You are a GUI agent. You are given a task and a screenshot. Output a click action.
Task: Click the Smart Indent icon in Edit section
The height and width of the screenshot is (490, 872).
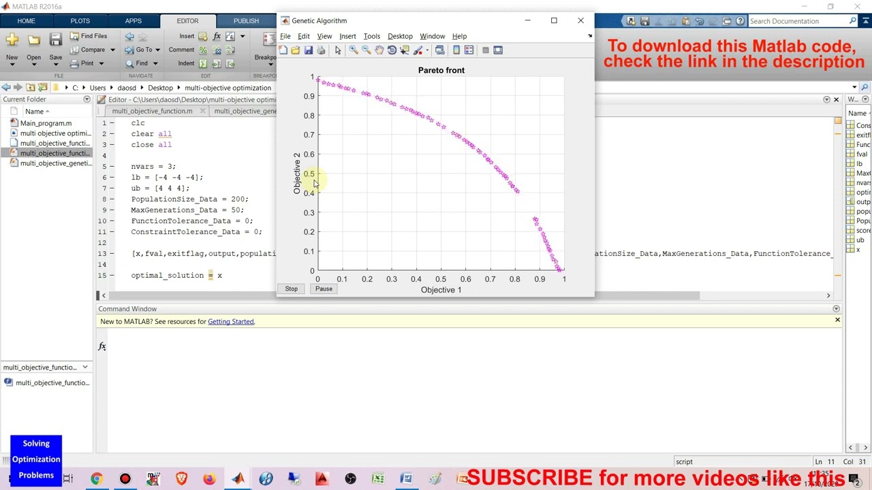point(203,63)
